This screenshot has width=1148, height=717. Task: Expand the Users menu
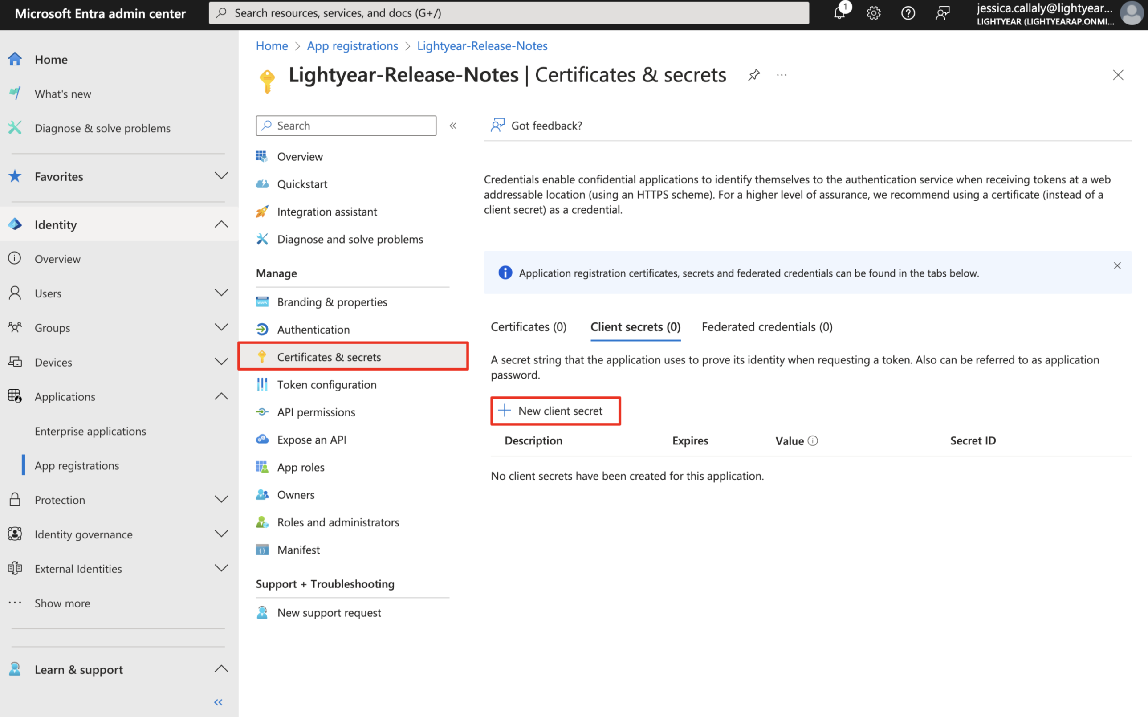(x=221, y=293)
